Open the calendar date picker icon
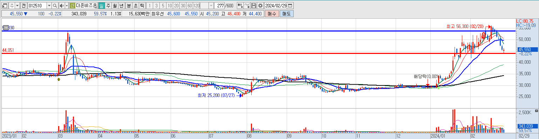Screen dimensions: 539x139 point(290,6)
